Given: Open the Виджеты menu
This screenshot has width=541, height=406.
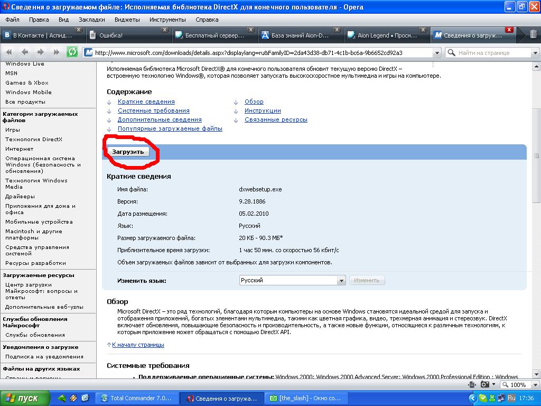Looking at the screenshot, I should click(x=127, y=20).
